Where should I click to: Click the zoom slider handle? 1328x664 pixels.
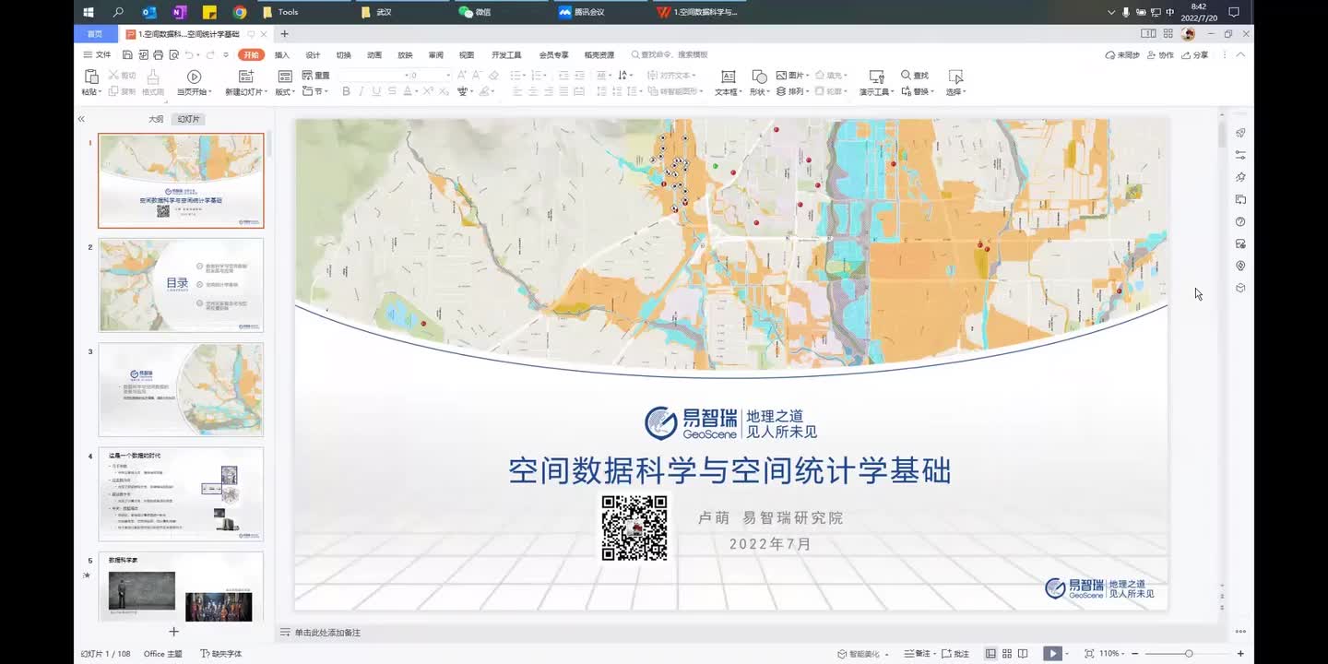1189,653
